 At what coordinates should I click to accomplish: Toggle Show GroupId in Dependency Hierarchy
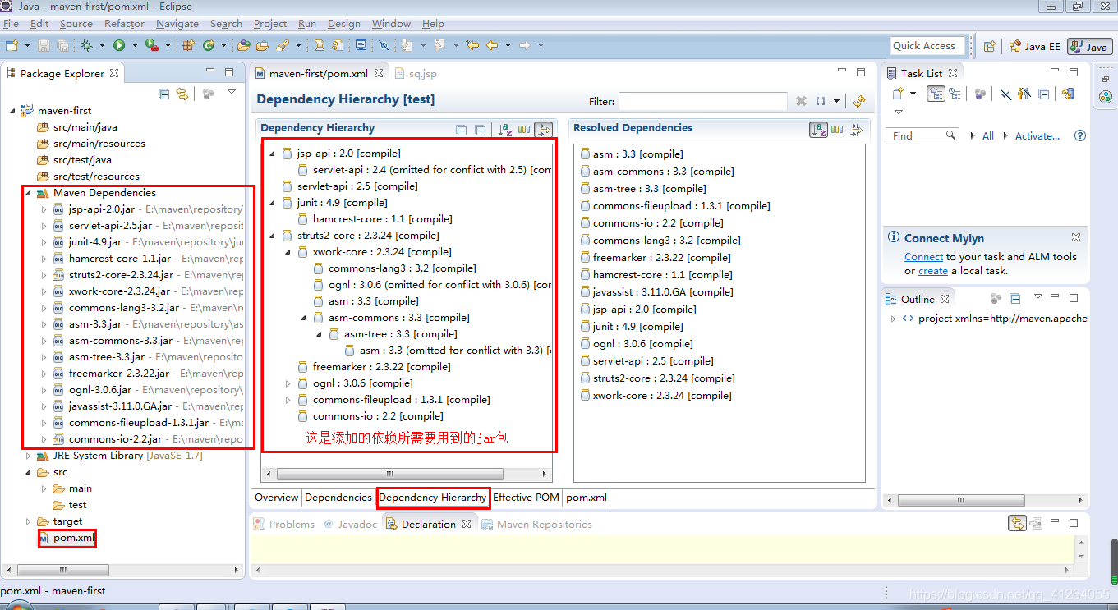point(523,129)
